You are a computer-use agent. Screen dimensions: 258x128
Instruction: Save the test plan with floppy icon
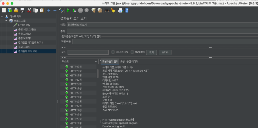22,10
